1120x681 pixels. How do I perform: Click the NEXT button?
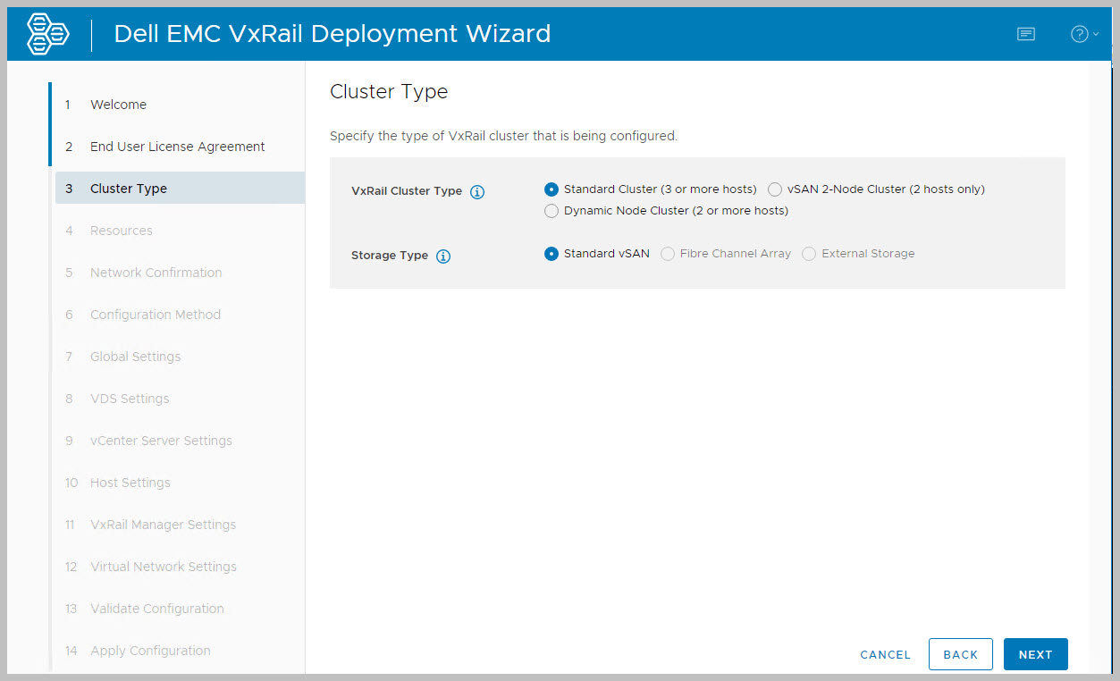pos(1035,654)
